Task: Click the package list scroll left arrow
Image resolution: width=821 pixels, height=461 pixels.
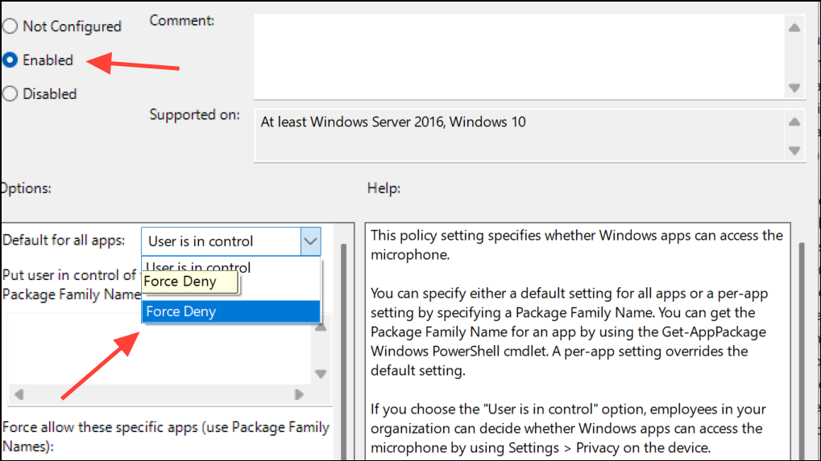Action: [x=19, y=395]
